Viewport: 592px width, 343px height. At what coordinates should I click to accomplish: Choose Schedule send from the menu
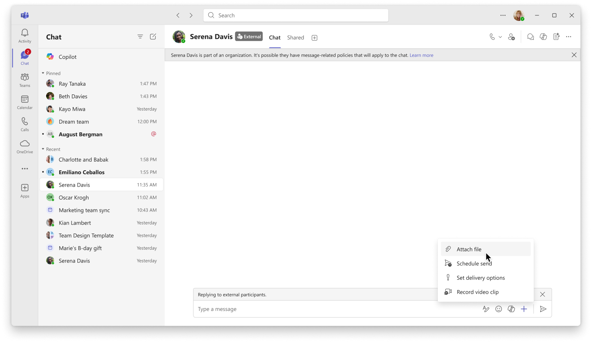pos(474,263)
